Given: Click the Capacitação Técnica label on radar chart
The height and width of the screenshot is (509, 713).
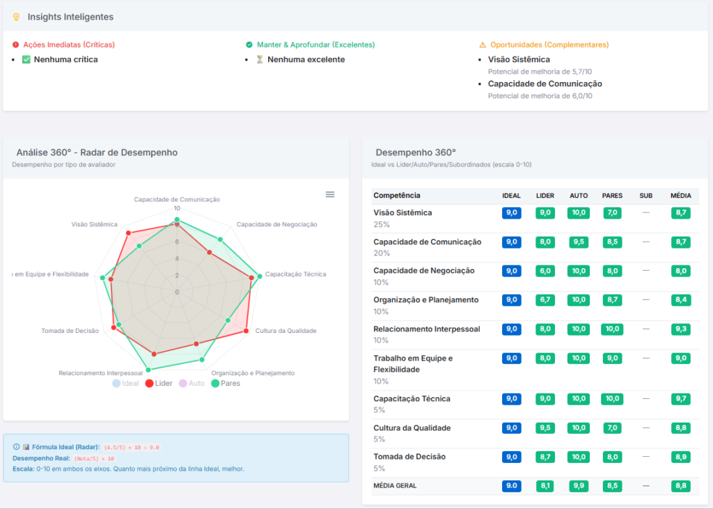Looking at the screenshot, I should [x=295, y=274].
